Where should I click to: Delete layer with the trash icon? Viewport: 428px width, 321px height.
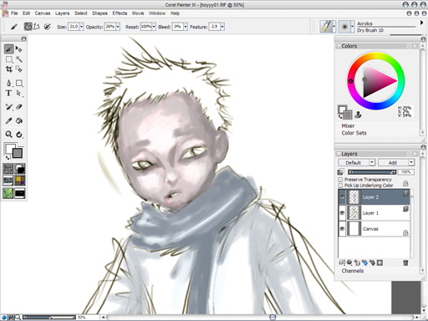click(405, 262)
